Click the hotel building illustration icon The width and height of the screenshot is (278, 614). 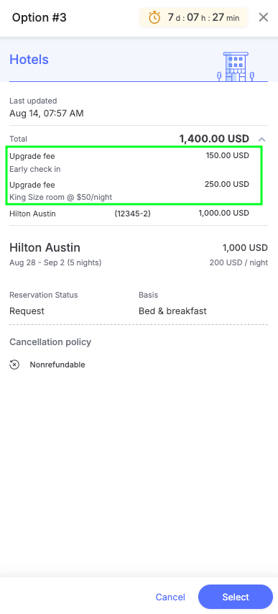(236, 66)
